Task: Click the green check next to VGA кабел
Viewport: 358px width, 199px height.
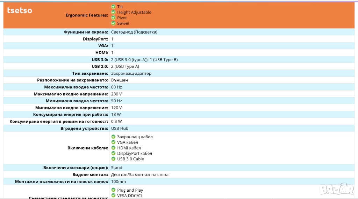Action: click(113, 142)
